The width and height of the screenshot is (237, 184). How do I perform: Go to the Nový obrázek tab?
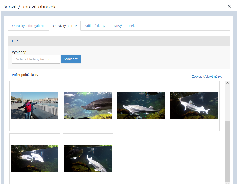point(124,26)
